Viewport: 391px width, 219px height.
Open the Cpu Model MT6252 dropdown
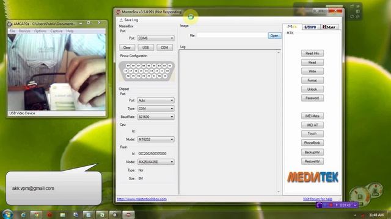tap(156, 139)
